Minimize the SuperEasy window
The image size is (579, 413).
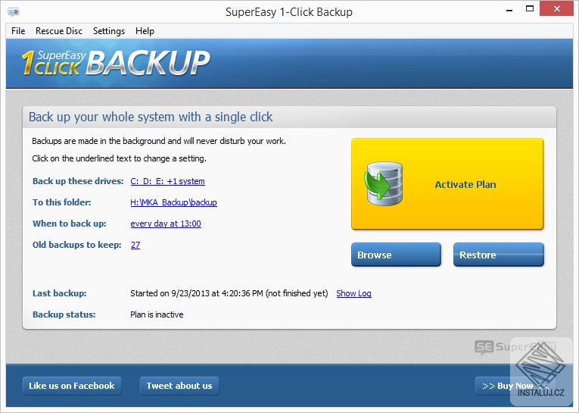(509, 9)
